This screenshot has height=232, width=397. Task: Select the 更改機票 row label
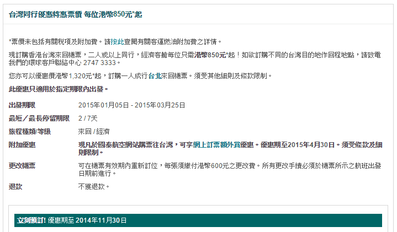[22, 165]
